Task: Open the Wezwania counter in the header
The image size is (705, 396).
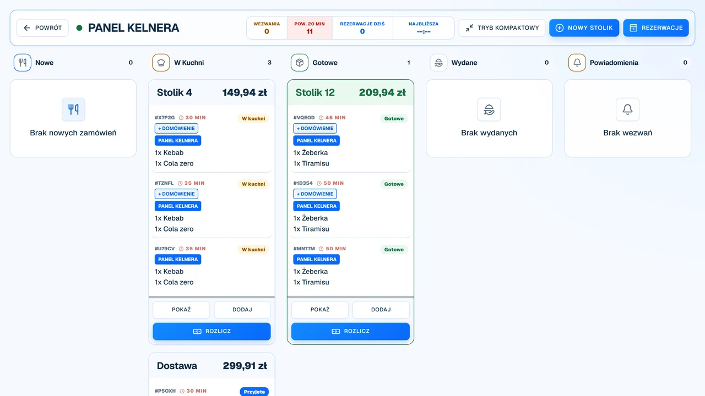Action: [x=267, y=28]
